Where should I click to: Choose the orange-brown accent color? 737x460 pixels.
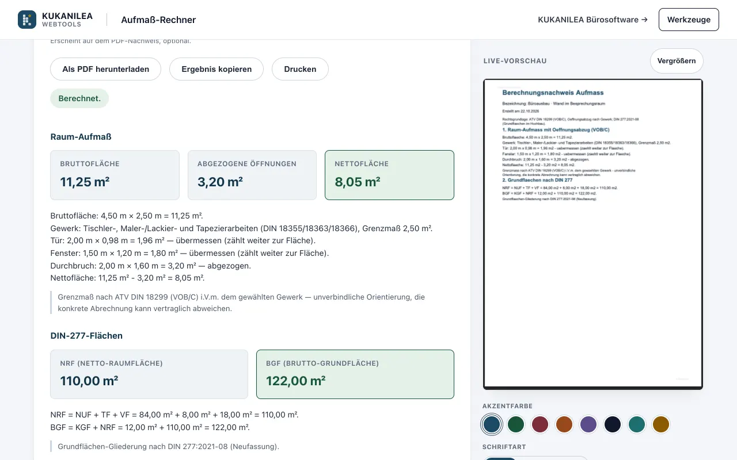click(x=564, y=424)
